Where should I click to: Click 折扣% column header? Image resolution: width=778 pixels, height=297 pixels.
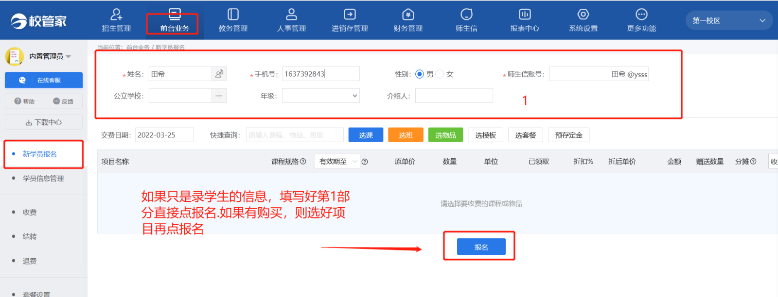point(583,162)
